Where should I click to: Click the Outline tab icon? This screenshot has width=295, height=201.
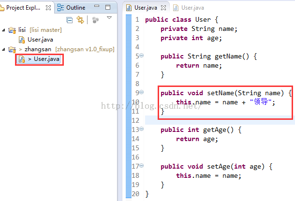[x=60, y=8]
